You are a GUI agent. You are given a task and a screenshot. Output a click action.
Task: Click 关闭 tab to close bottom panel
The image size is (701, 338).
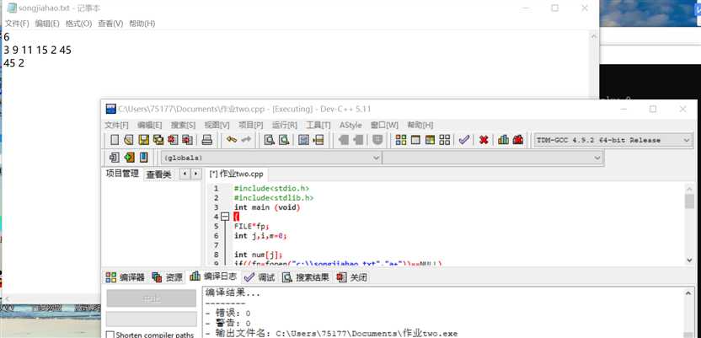click(x=352, y=277)
